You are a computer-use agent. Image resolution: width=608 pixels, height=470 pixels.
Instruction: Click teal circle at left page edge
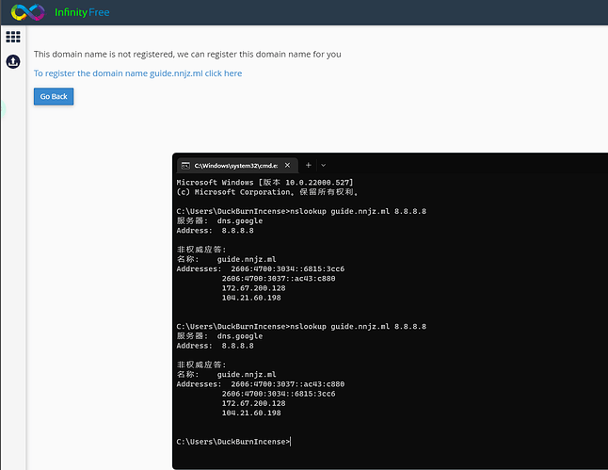2,108
